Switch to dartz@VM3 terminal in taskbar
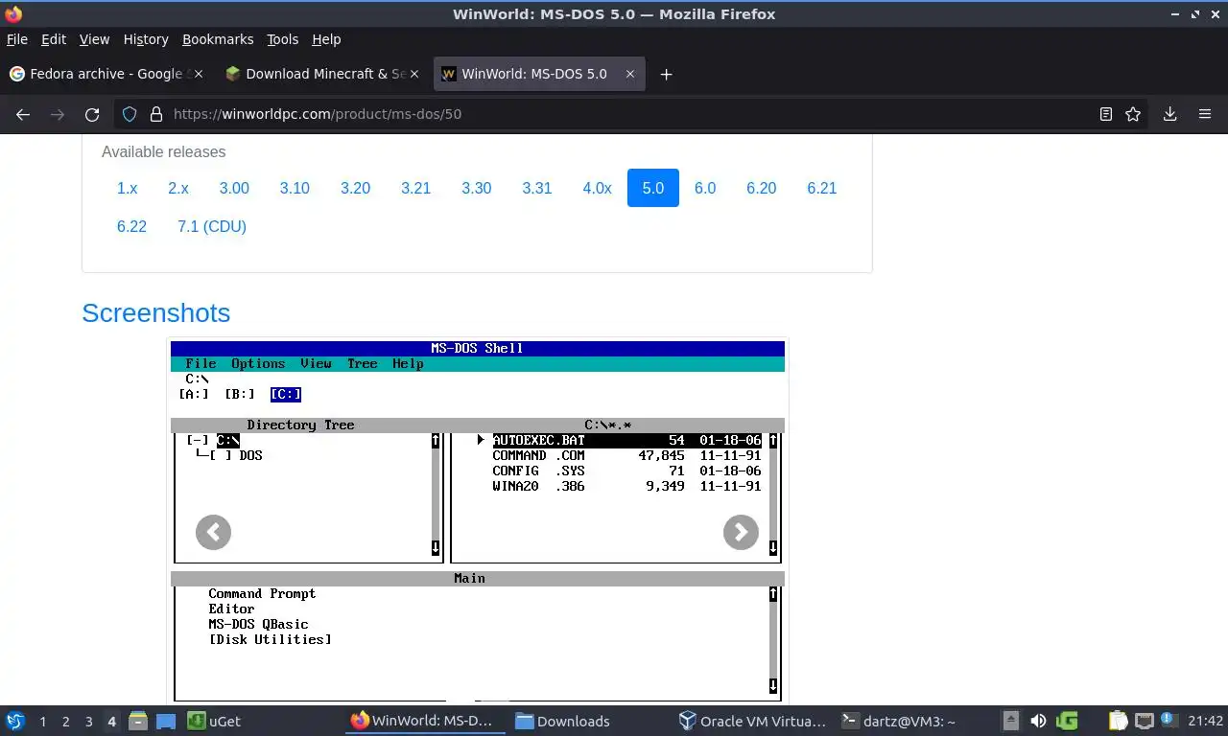 pos(898,721)
